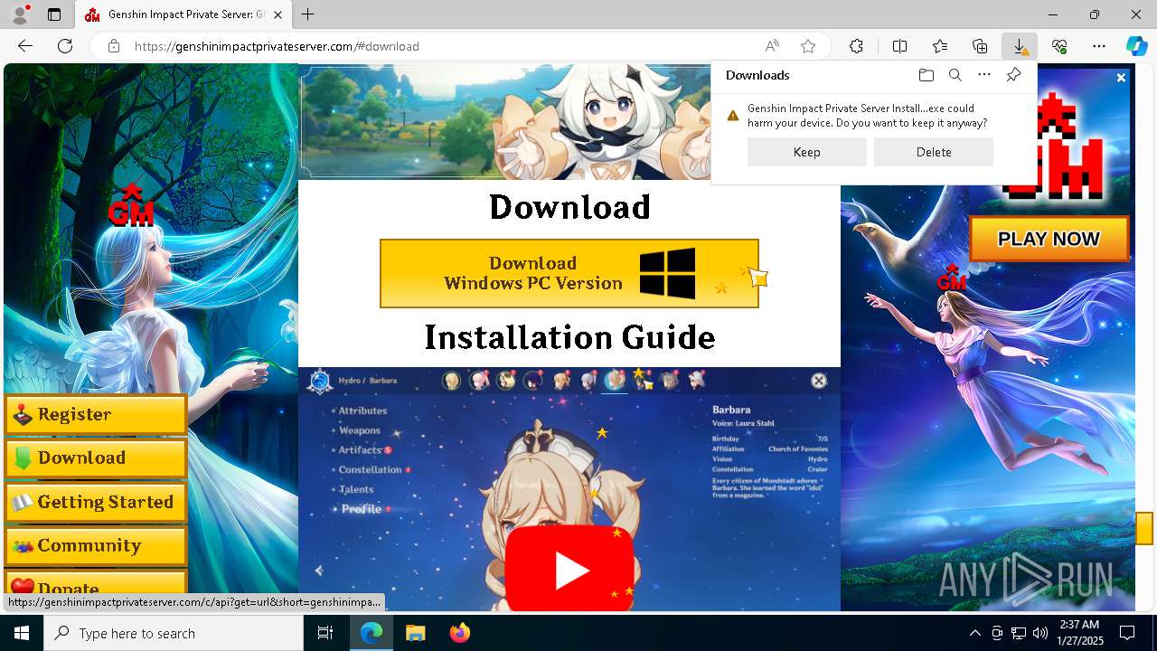Keep the flagged download
The image size is (1157, 651).
[x=807, y=152]
